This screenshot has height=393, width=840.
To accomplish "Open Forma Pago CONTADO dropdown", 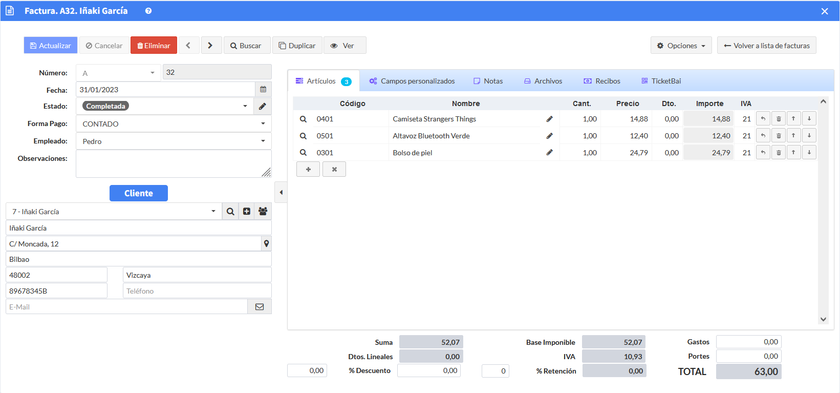I will tap(174, 124).
